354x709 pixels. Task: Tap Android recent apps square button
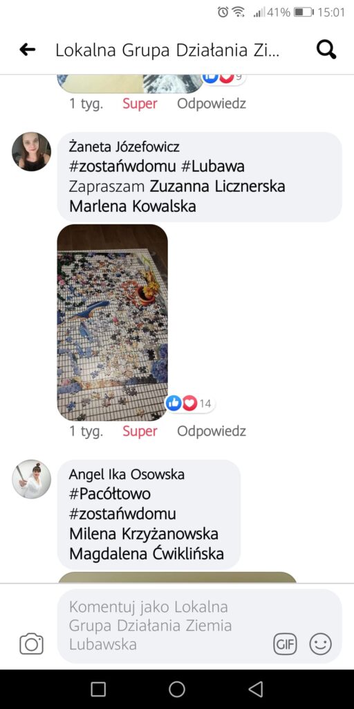pyautogui.click(x=98, y=689)
